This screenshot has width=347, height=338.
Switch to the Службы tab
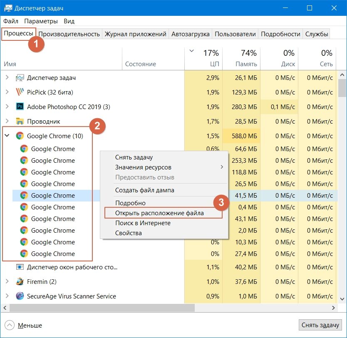317,34
